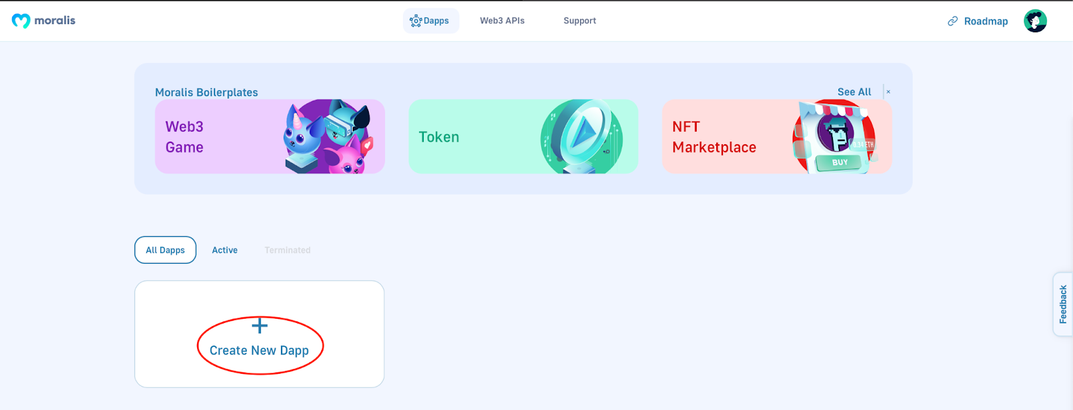This screenshot has height=410, width=1073.
Task: Click the See All boilerplates link
Action: point(854,92)
